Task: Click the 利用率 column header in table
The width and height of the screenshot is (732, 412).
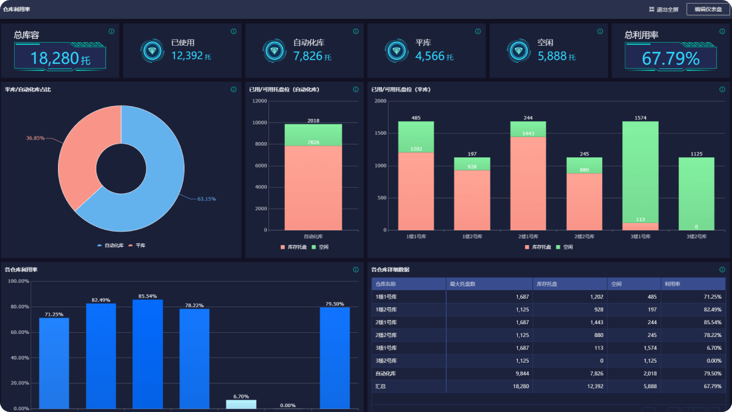Action: click(x=672, y=283)
